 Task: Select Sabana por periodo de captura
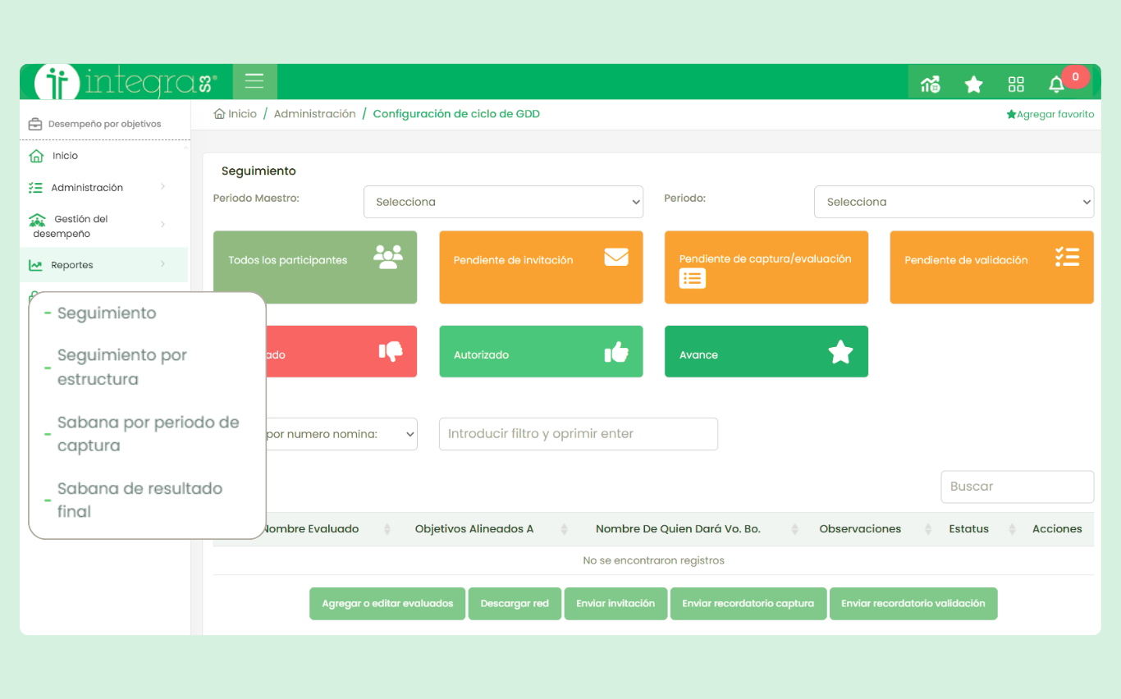148,434
